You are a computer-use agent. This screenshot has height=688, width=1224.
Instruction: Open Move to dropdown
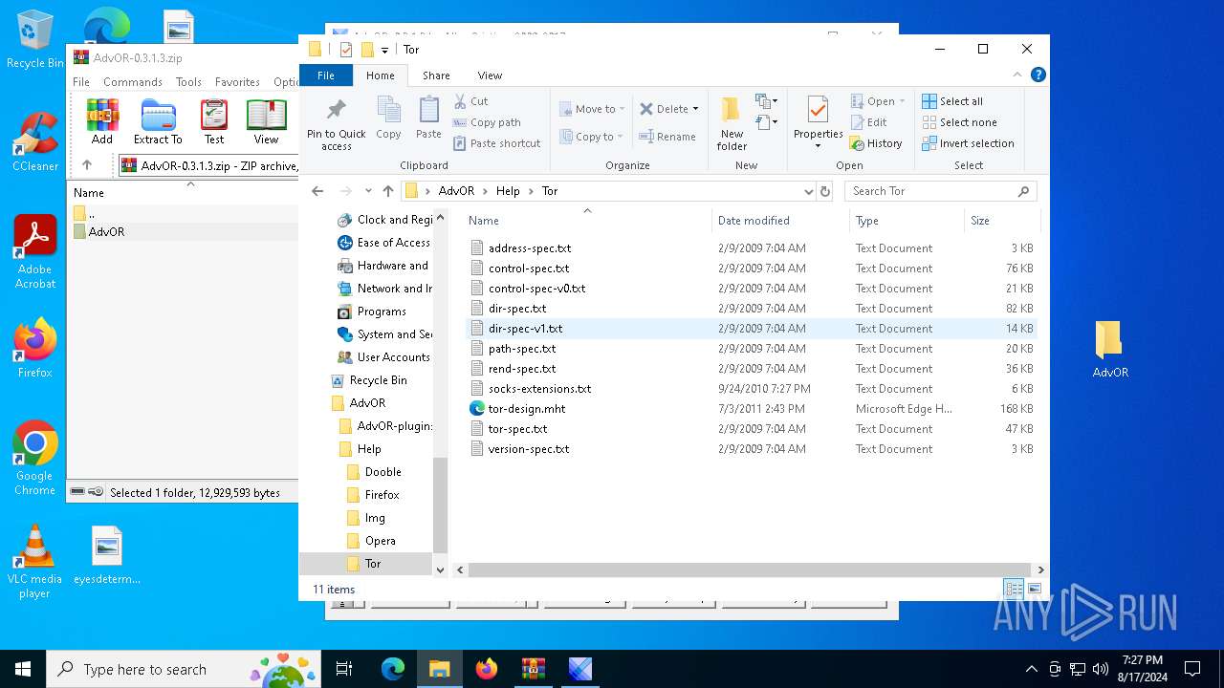[592, 109]
